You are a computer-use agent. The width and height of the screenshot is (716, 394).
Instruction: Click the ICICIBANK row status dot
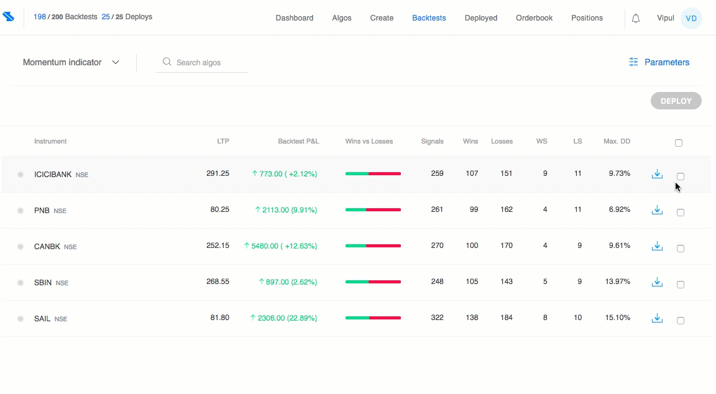click(21, 175)
